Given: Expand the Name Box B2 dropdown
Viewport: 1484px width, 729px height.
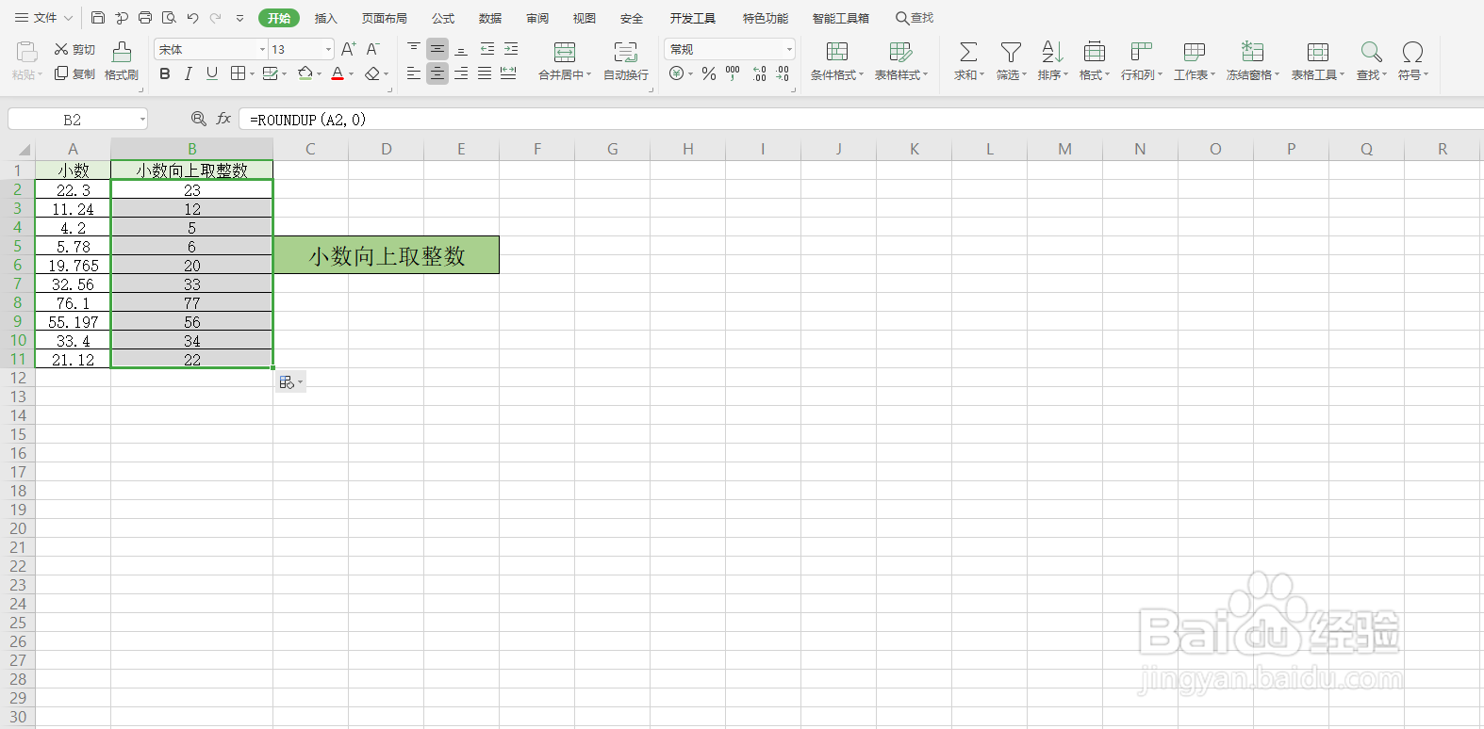Looking at the screenshot, I should 142,120.
